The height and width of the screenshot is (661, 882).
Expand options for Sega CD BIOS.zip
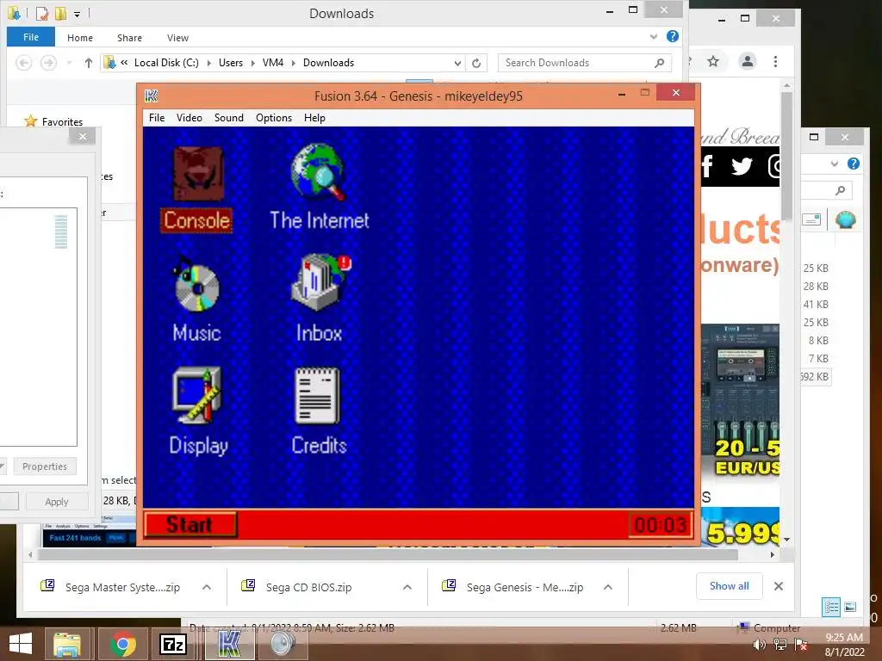click(x=407, y=587)
